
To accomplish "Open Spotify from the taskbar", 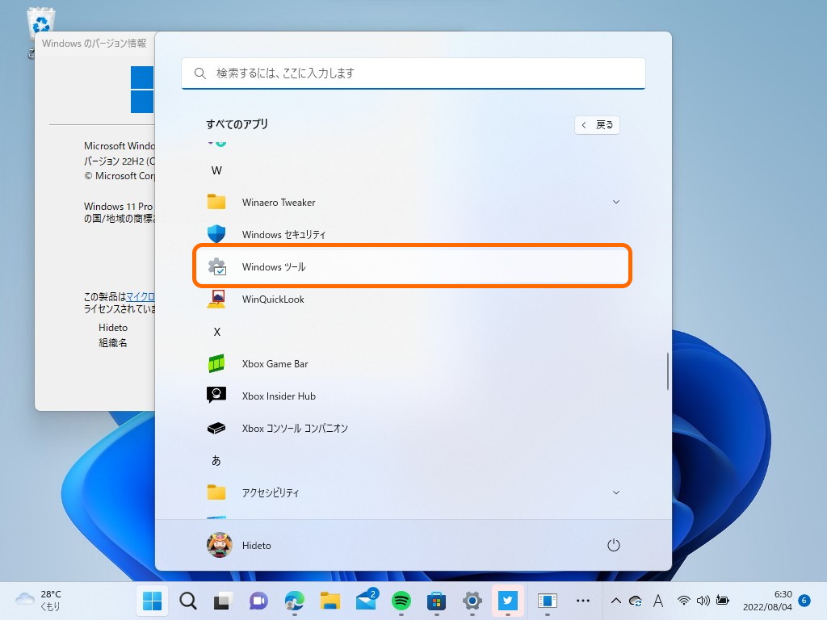I will (401, 601).
